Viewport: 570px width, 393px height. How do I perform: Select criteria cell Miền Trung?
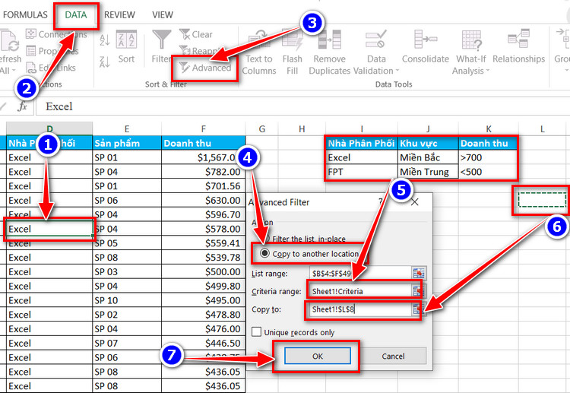click(428, 172)
